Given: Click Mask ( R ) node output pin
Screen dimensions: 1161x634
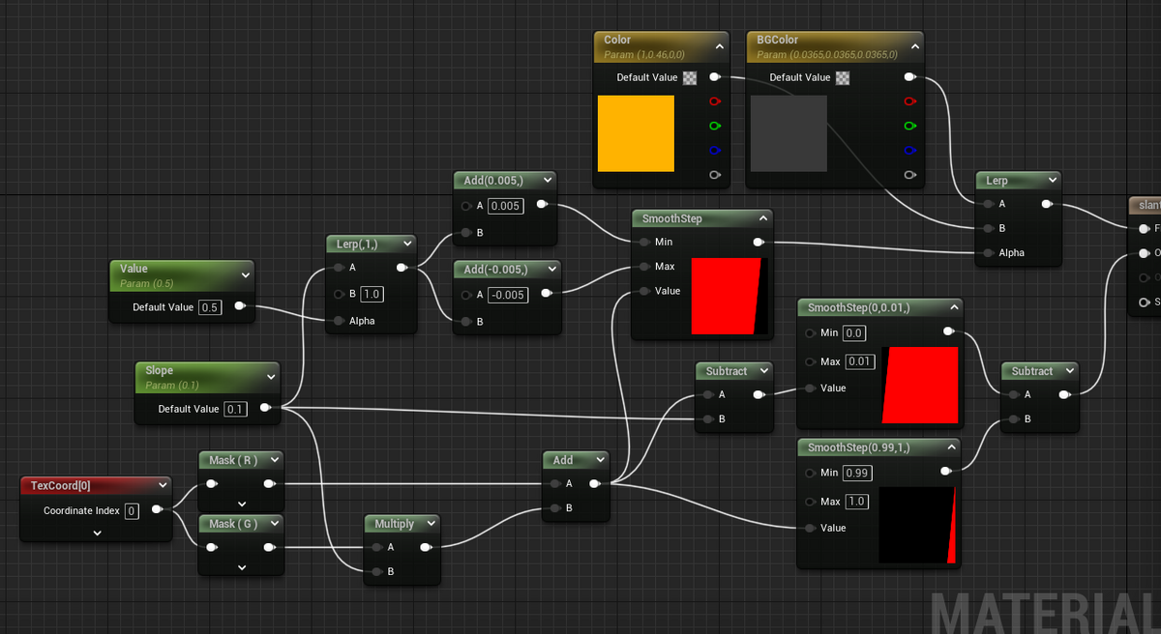Looking at the screenshot, I should [268, 484].
